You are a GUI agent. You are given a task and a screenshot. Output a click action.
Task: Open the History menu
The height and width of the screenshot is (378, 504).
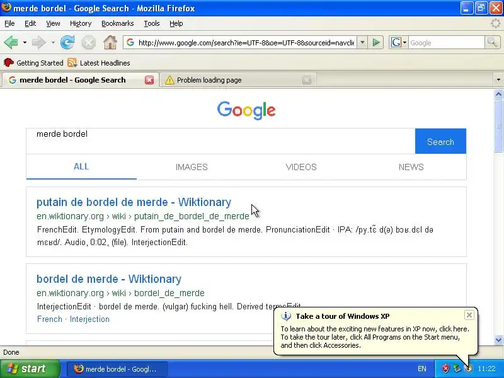pyautogui.click(x=81, y=23)
